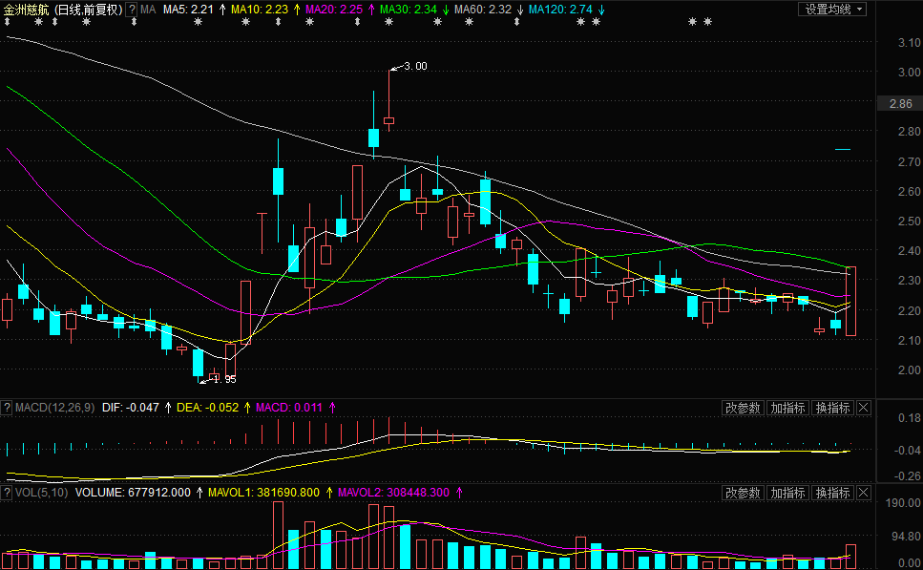The width and height of the screenshot is (923, 570).
Task: Click 改参数 in the VOL panel
Action: coord(743,493)
